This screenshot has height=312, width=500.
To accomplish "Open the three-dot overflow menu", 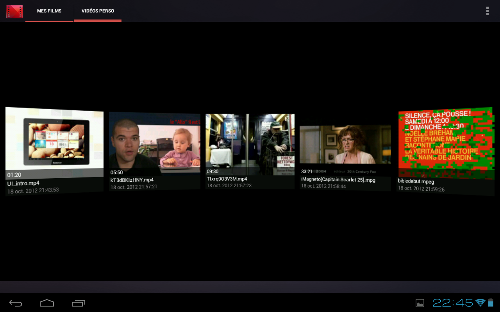I will click(x=487, y=11).
